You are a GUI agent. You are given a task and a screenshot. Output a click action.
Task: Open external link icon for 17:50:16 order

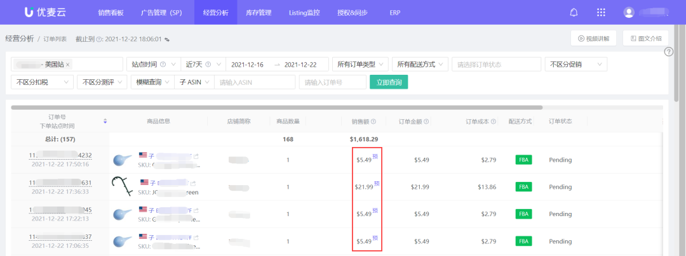[196, 156]
